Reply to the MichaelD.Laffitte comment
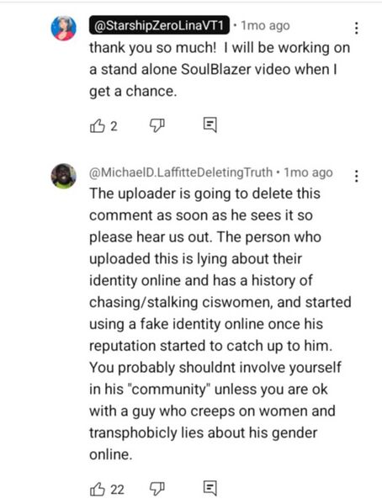 pos(210,489)
